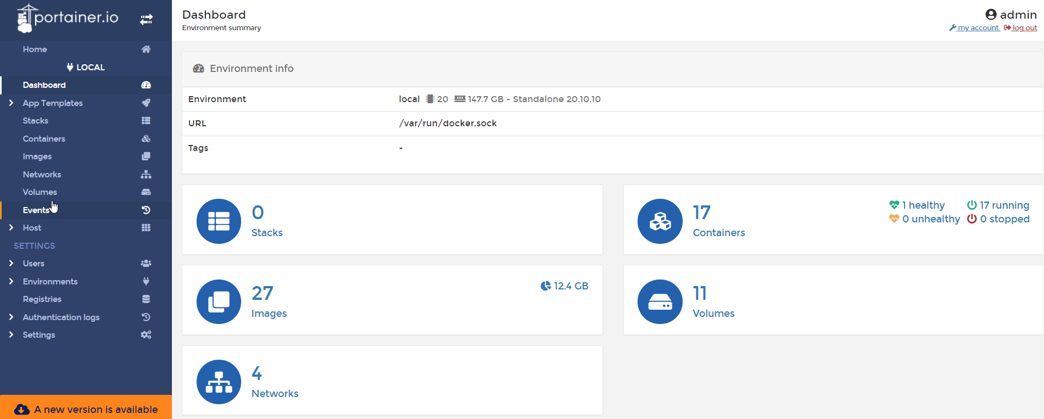Click the Registries database icon
1044x419 pixels.
pyautogui.click(x=146, y=299)
